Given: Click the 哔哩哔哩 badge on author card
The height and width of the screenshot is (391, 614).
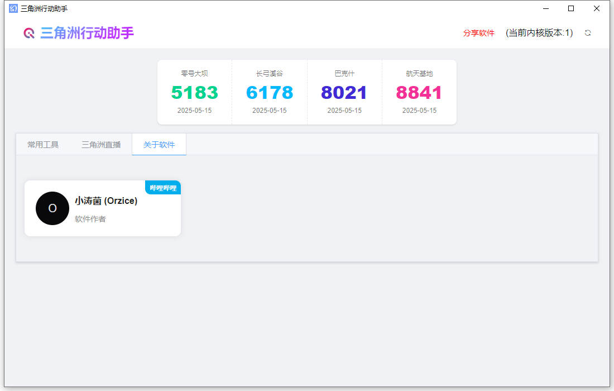Looking at the screenshot, I should (163, 188).
